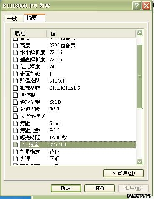The image size is (154, 199).
Task: Click the value 6 mm
Action: pyautogui.click(x=55, y=123)
